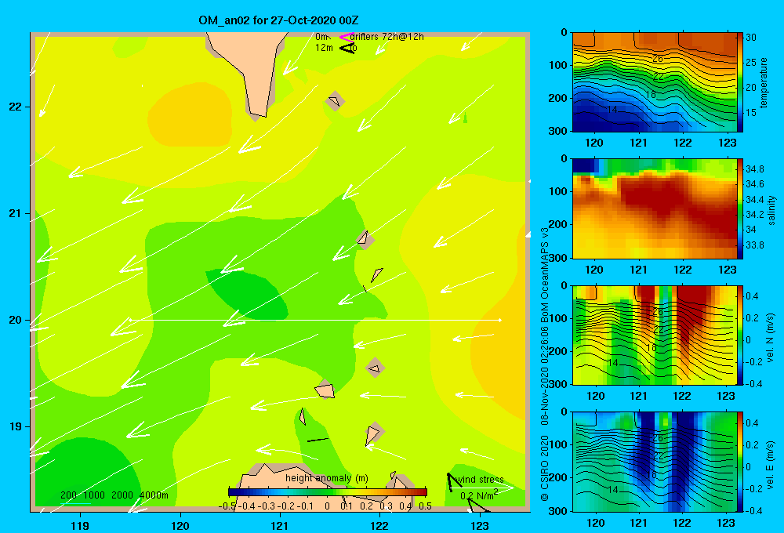This screenshot has height=533, width=784.
Task: Click the vertical 'salinity' axis label
Action: [x=771, y=210]
